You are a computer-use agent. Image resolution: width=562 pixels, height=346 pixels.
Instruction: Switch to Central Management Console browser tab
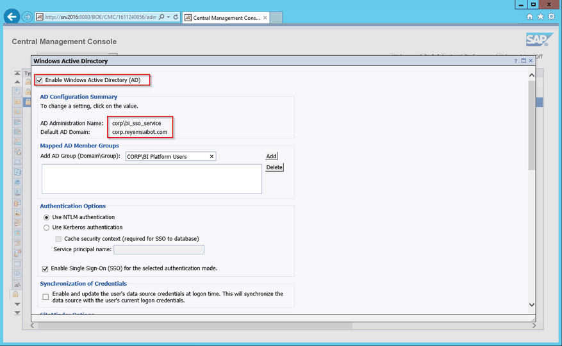226,17
